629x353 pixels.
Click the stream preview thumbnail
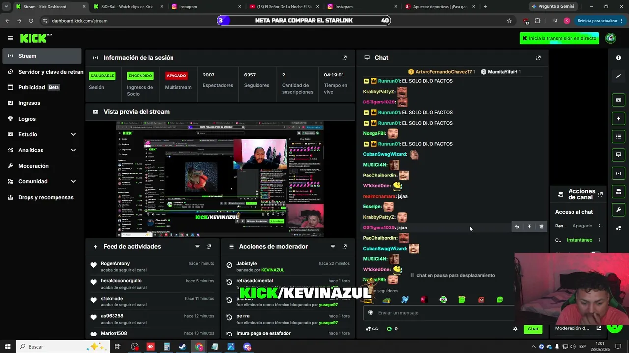pos(220,179)
